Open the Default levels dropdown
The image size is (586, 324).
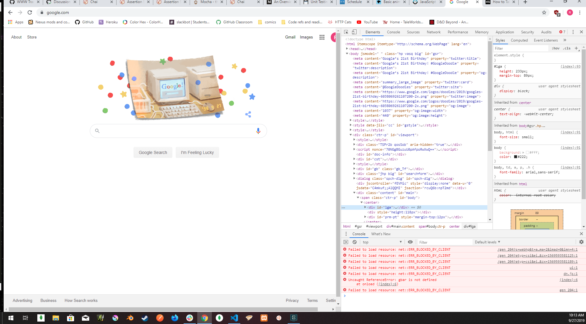click(487, 242)
